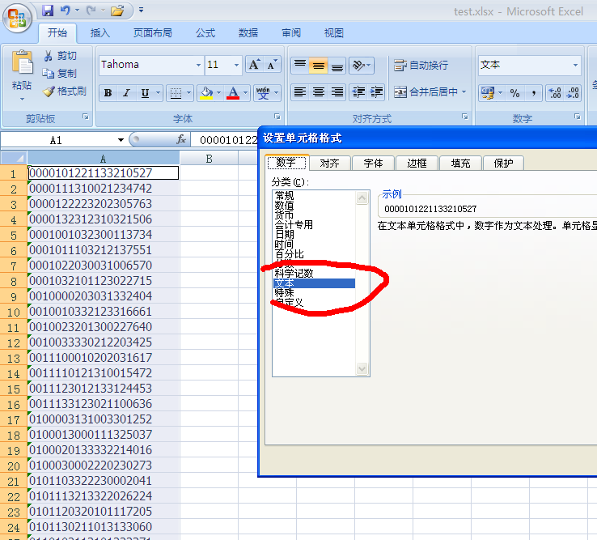Toggle underline formatting

pyautogui.click(x=145, y=93)
